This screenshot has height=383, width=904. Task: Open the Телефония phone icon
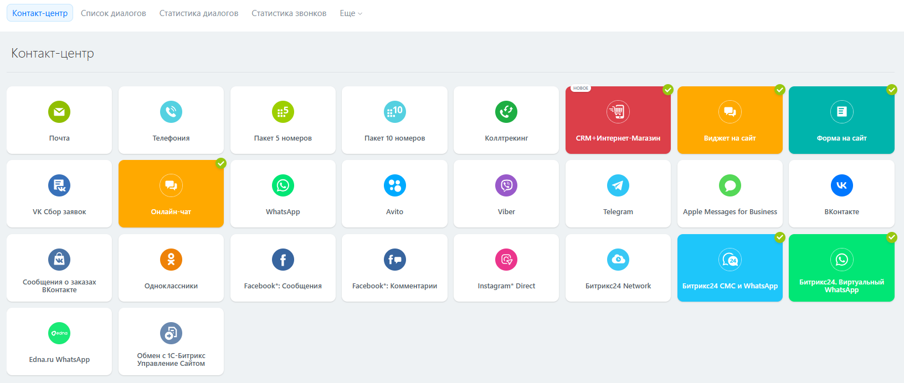pos(171,112)
